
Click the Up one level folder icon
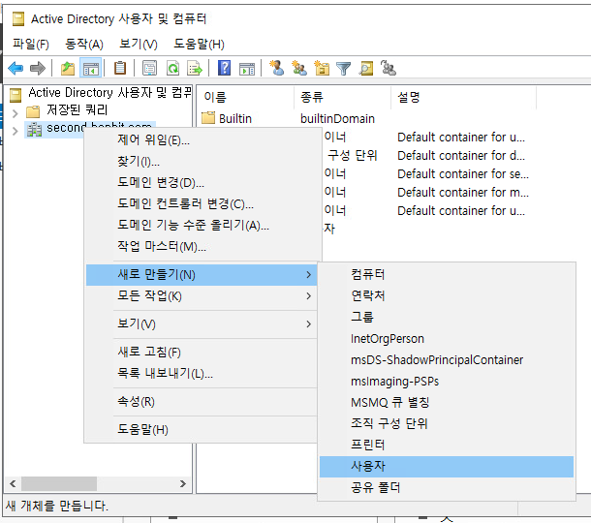coord(68,68)
